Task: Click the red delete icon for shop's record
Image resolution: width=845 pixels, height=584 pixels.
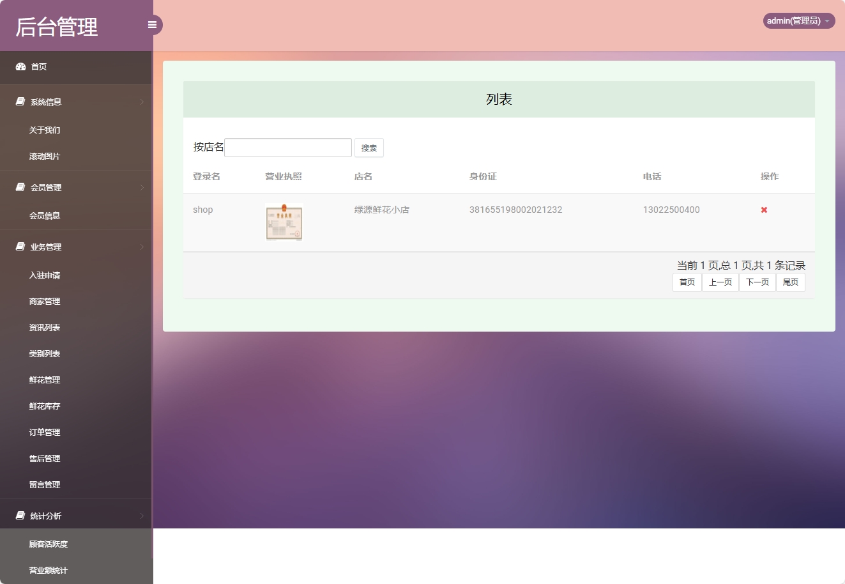Action: (x=764, y=210)
